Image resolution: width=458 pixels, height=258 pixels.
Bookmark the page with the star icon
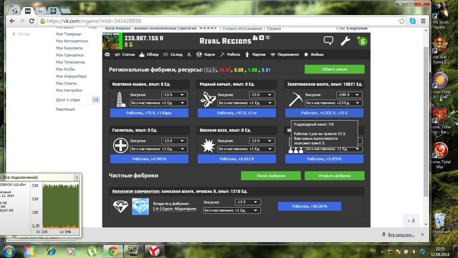point(402,21)
